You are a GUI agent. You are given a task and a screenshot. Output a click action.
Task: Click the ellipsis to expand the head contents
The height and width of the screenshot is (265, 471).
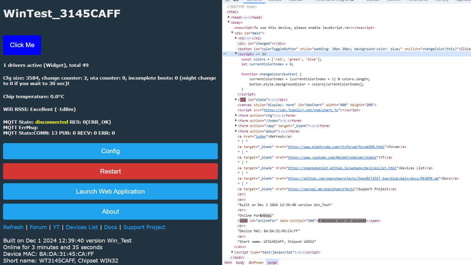[246, 17]
